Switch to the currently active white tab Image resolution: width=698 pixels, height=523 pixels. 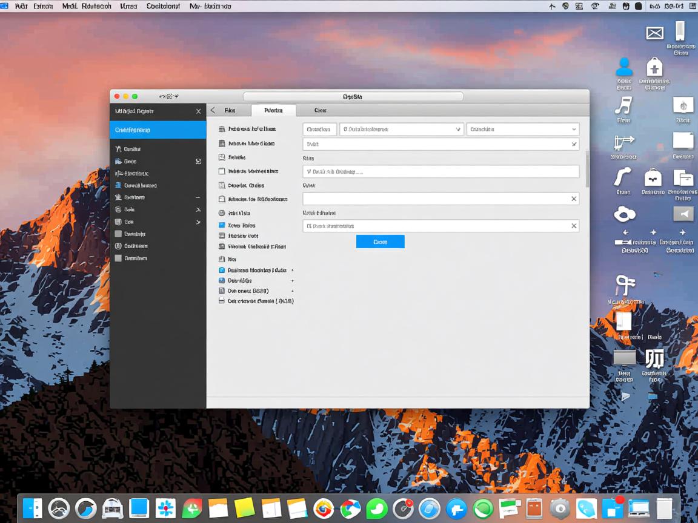click(x=273, y=110)
